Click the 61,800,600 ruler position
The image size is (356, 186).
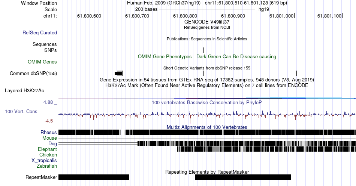coord(90,16)
